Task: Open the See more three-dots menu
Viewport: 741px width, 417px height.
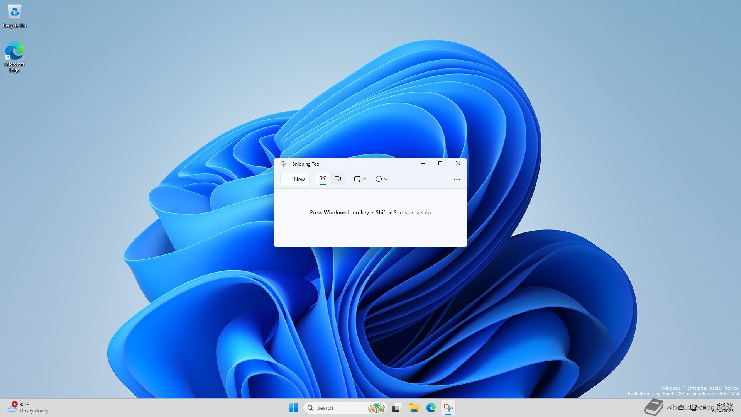Action: pyautogui.click(x=457, y=180)
